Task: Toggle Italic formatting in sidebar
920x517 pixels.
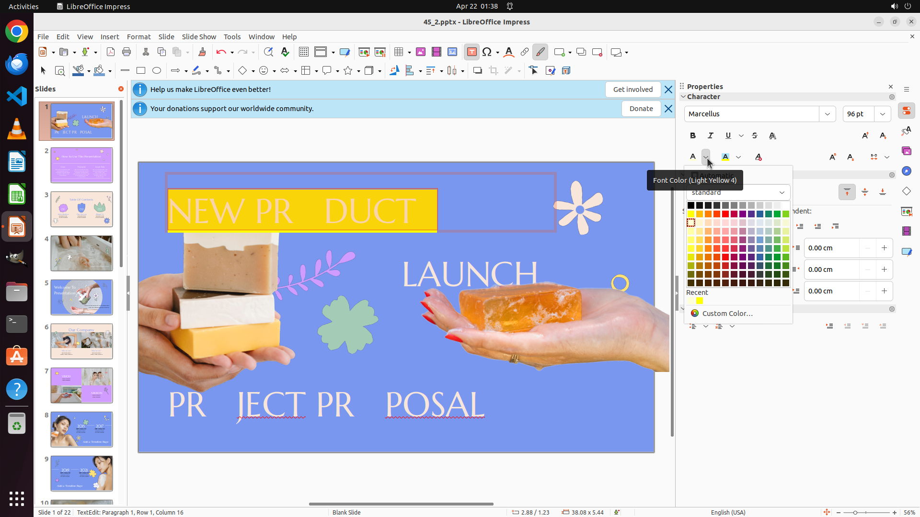Action: click(711, 136)
